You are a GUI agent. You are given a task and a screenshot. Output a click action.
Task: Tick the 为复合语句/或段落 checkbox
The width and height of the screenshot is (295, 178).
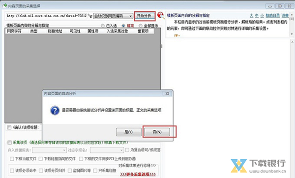(127, 150)
